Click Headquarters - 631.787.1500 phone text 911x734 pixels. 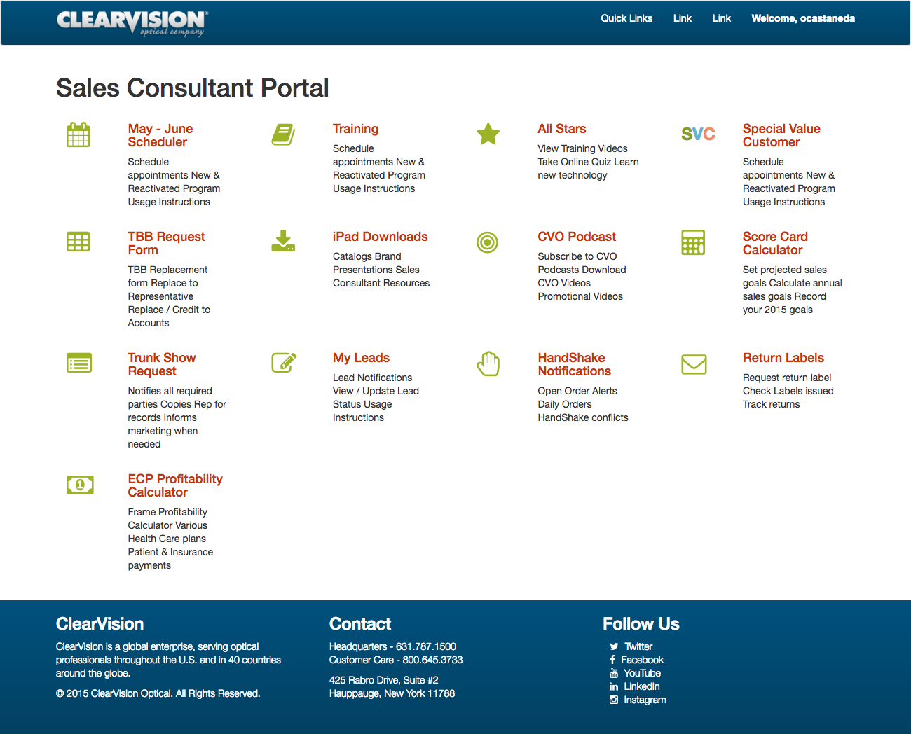point(392,646)
